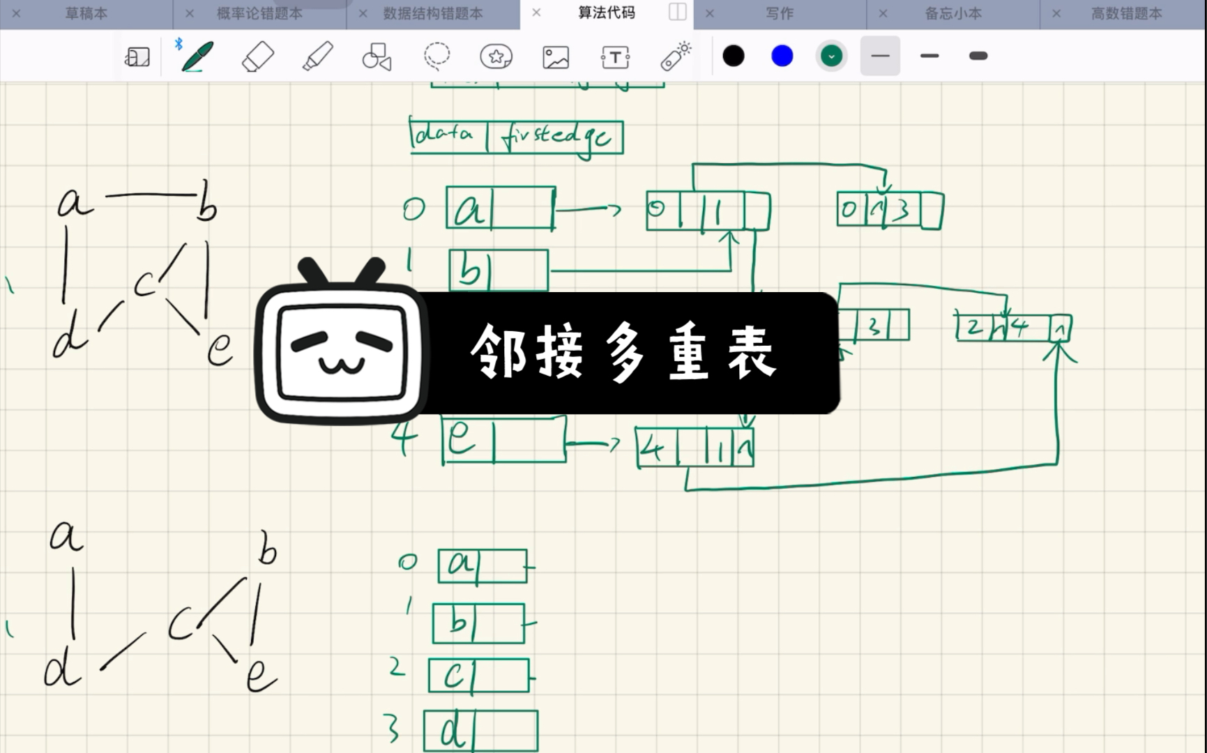Open the selected green color swatch
The width and height of the screenshot is (1207, 753).
pyautogui.click(x=831, y=56)
